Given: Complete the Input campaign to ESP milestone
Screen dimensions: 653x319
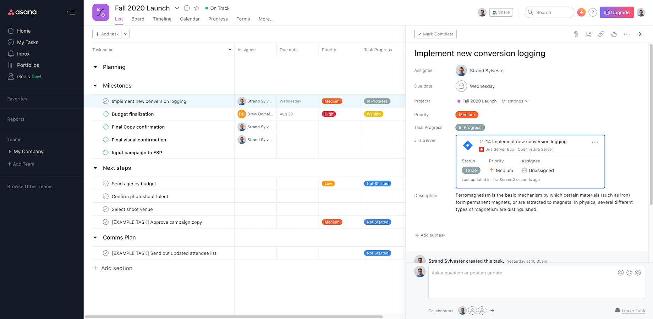Looking at the screenshot, I should (106, 153).
